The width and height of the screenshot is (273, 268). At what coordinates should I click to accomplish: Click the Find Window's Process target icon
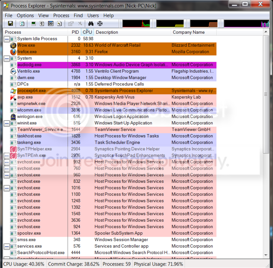(x=100, y=23)
